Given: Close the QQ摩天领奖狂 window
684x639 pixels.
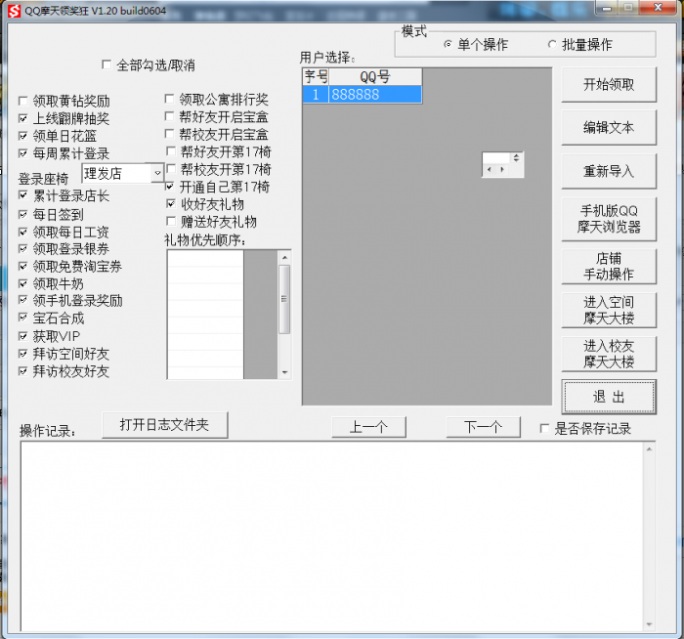Looking at the screenshot, I should [x=658, y=8].
